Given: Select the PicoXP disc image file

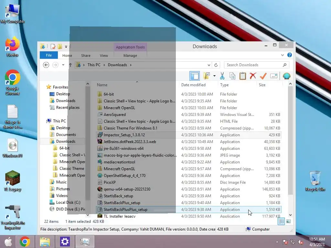Looking at the screenshot, I should pyautogui.click(x=110, y=182).
